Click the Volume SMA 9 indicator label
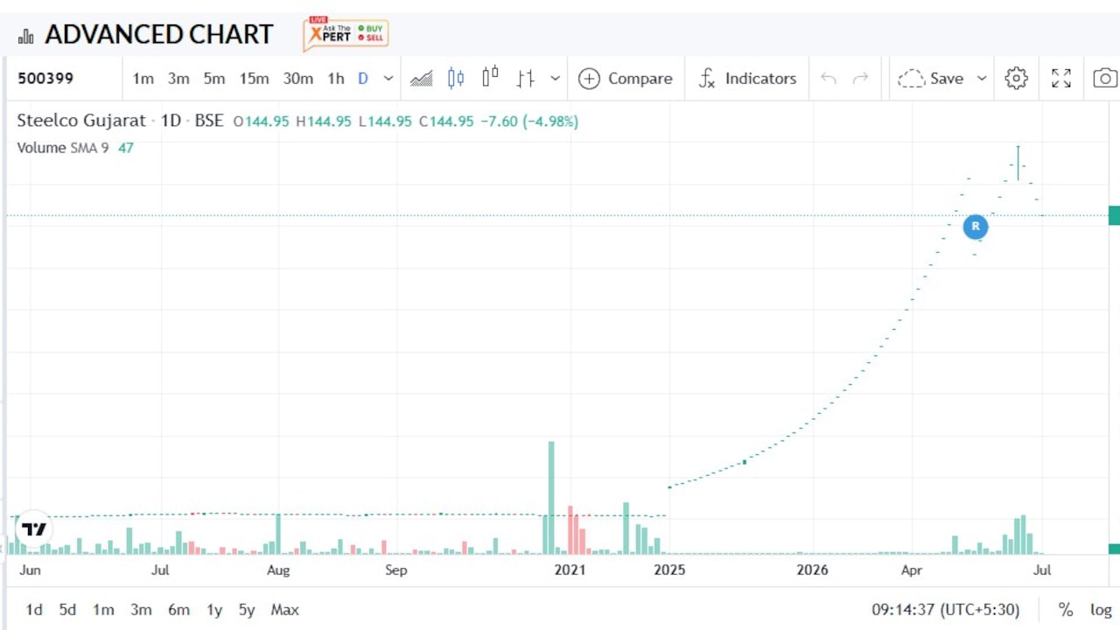This screenshot has height=630, width=1120. pos(63,148)
